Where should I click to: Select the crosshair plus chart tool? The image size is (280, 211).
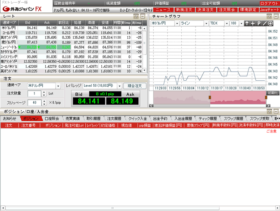[253, 23]
